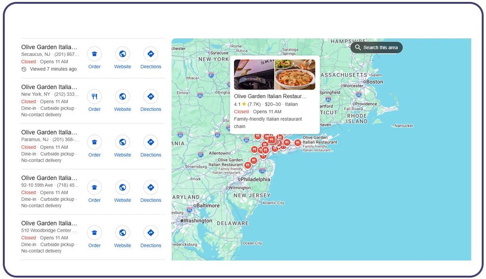Click Olive Garden map label on Long Island
Image resolution: width=486 pixels, height=279 pixels.
click(320, 139)
